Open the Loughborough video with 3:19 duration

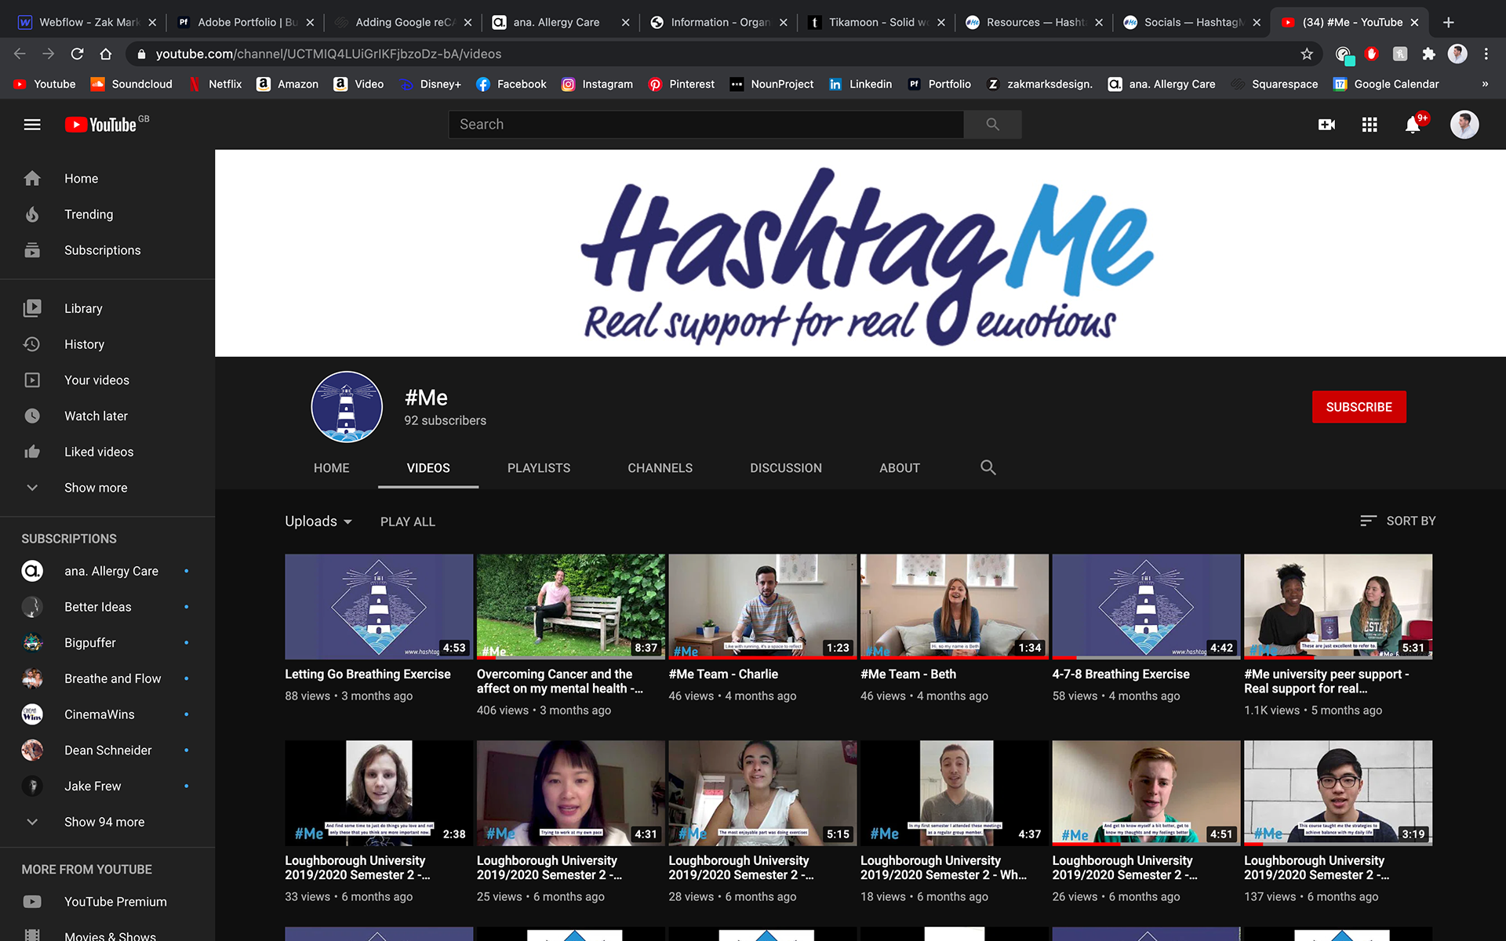coord(1338,793)
